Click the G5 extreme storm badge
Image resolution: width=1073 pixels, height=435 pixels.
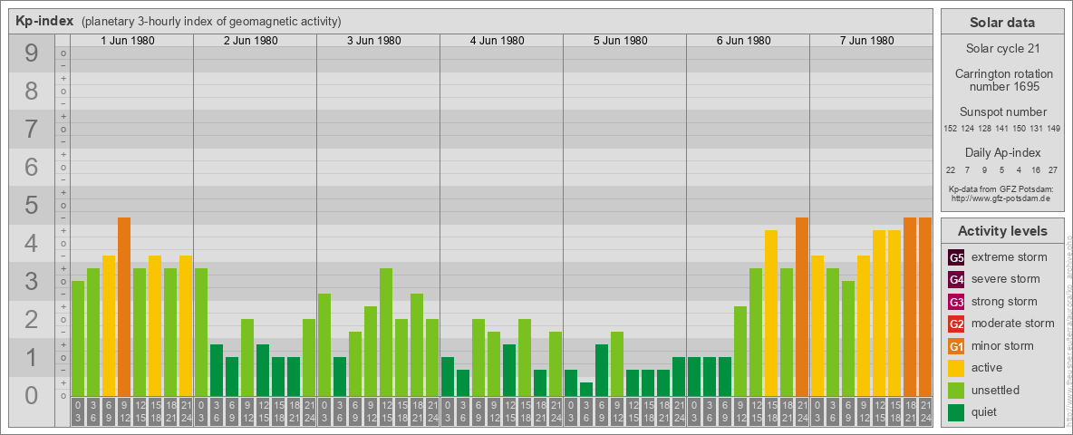coord(956,257)
